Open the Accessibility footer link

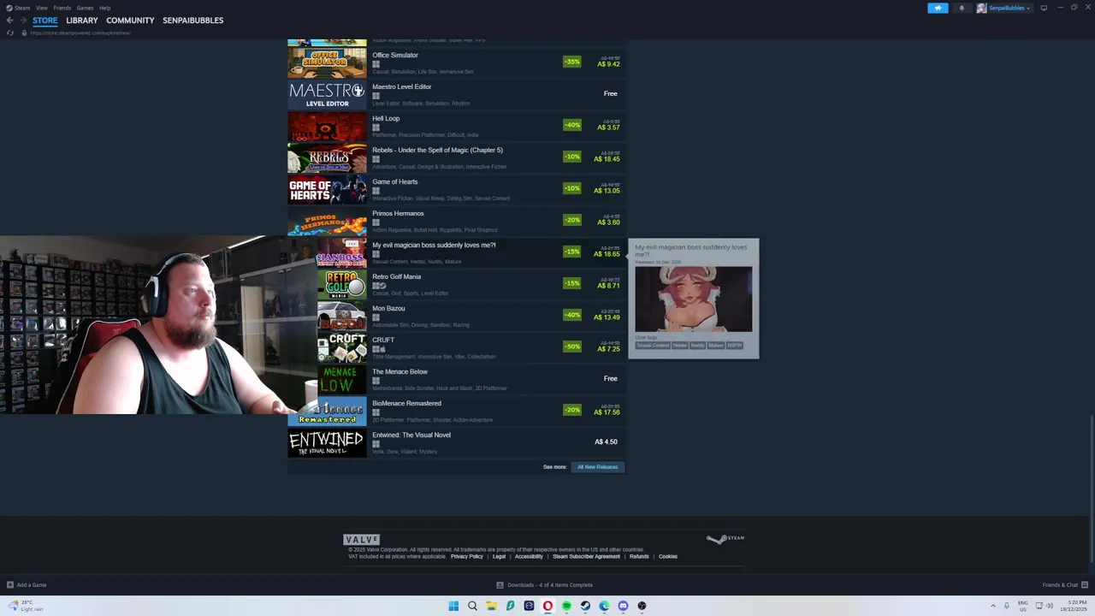point(529,557)
